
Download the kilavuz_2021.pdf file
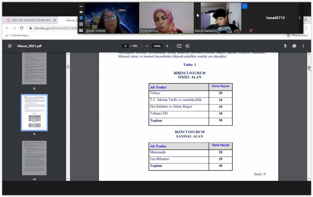[x=285, y=46]
